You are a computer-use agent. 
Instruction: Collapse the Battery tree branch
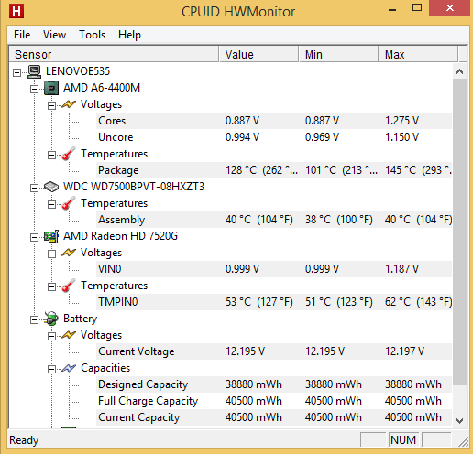pos(34,319)
